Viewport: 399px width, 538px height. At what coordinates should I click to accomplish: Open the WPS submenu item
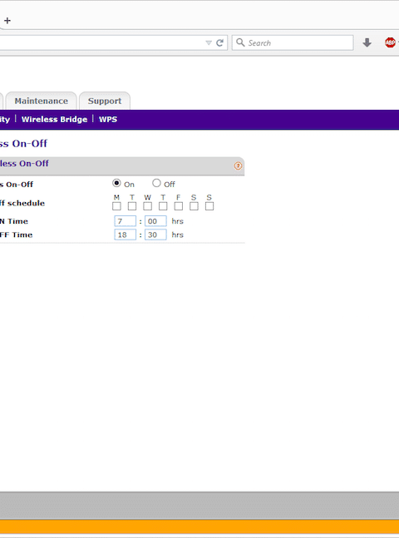click(x=108, y=120)
